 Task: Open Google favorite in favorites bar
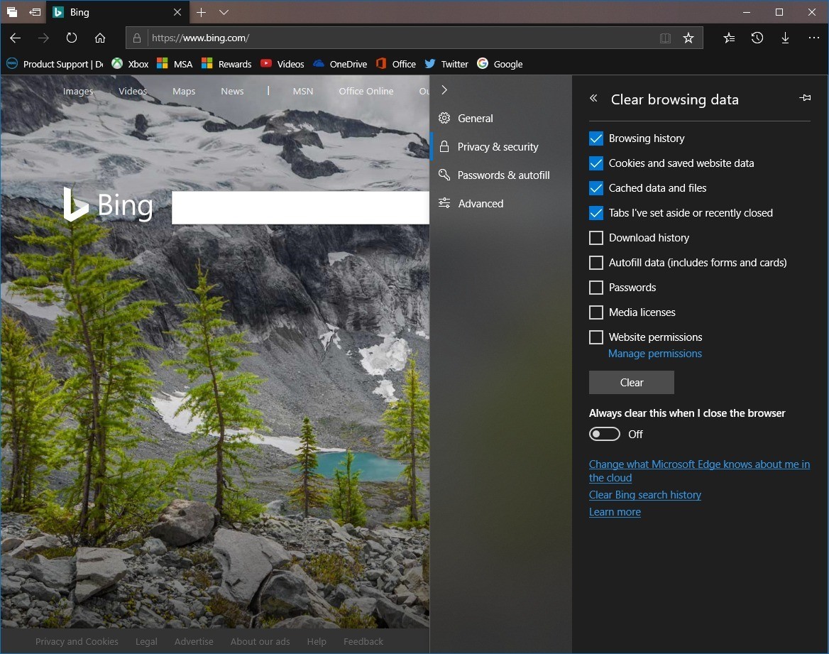(500, 64)
